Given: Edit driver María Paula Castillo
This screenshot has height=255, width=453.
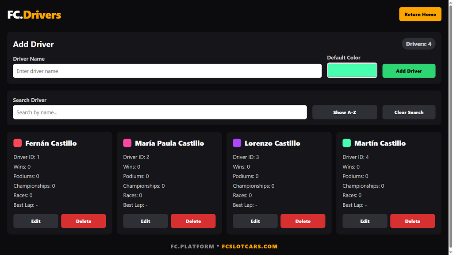Looking at the screenshot, I should click(145, 221).
